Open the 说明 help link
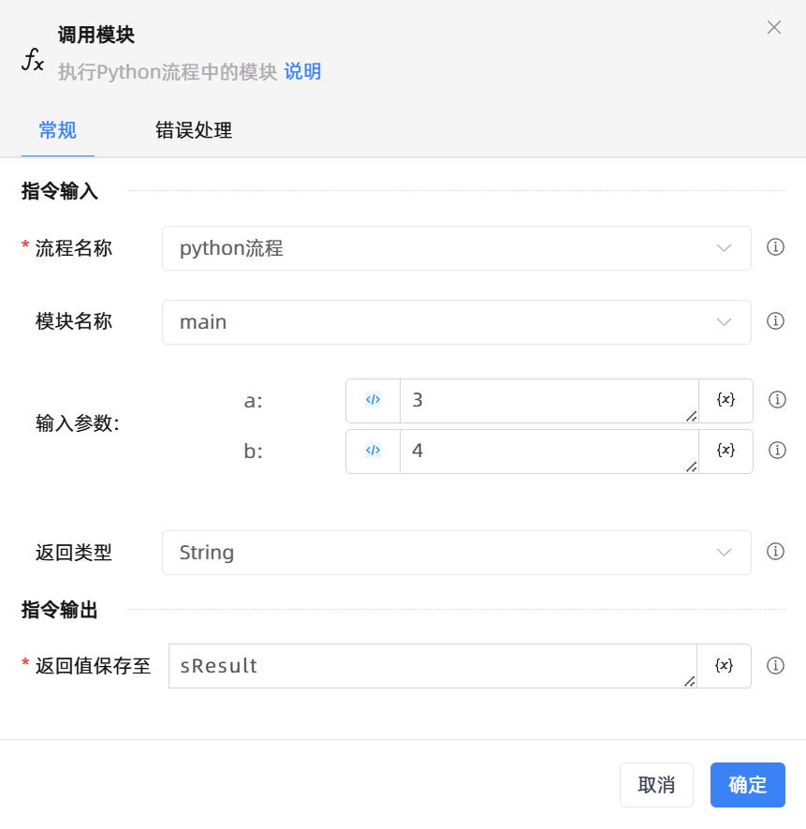This screenshot has width=806, height=829. tap(301, 72)
